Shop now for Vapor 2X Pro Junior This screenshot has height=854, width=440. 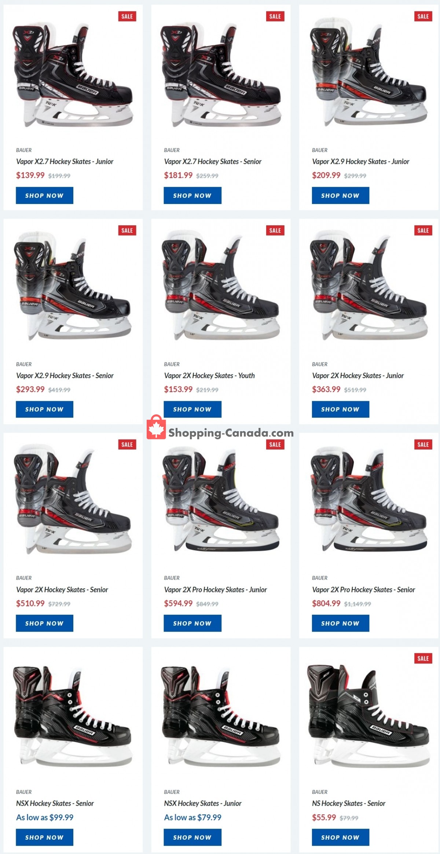point(192,623)
